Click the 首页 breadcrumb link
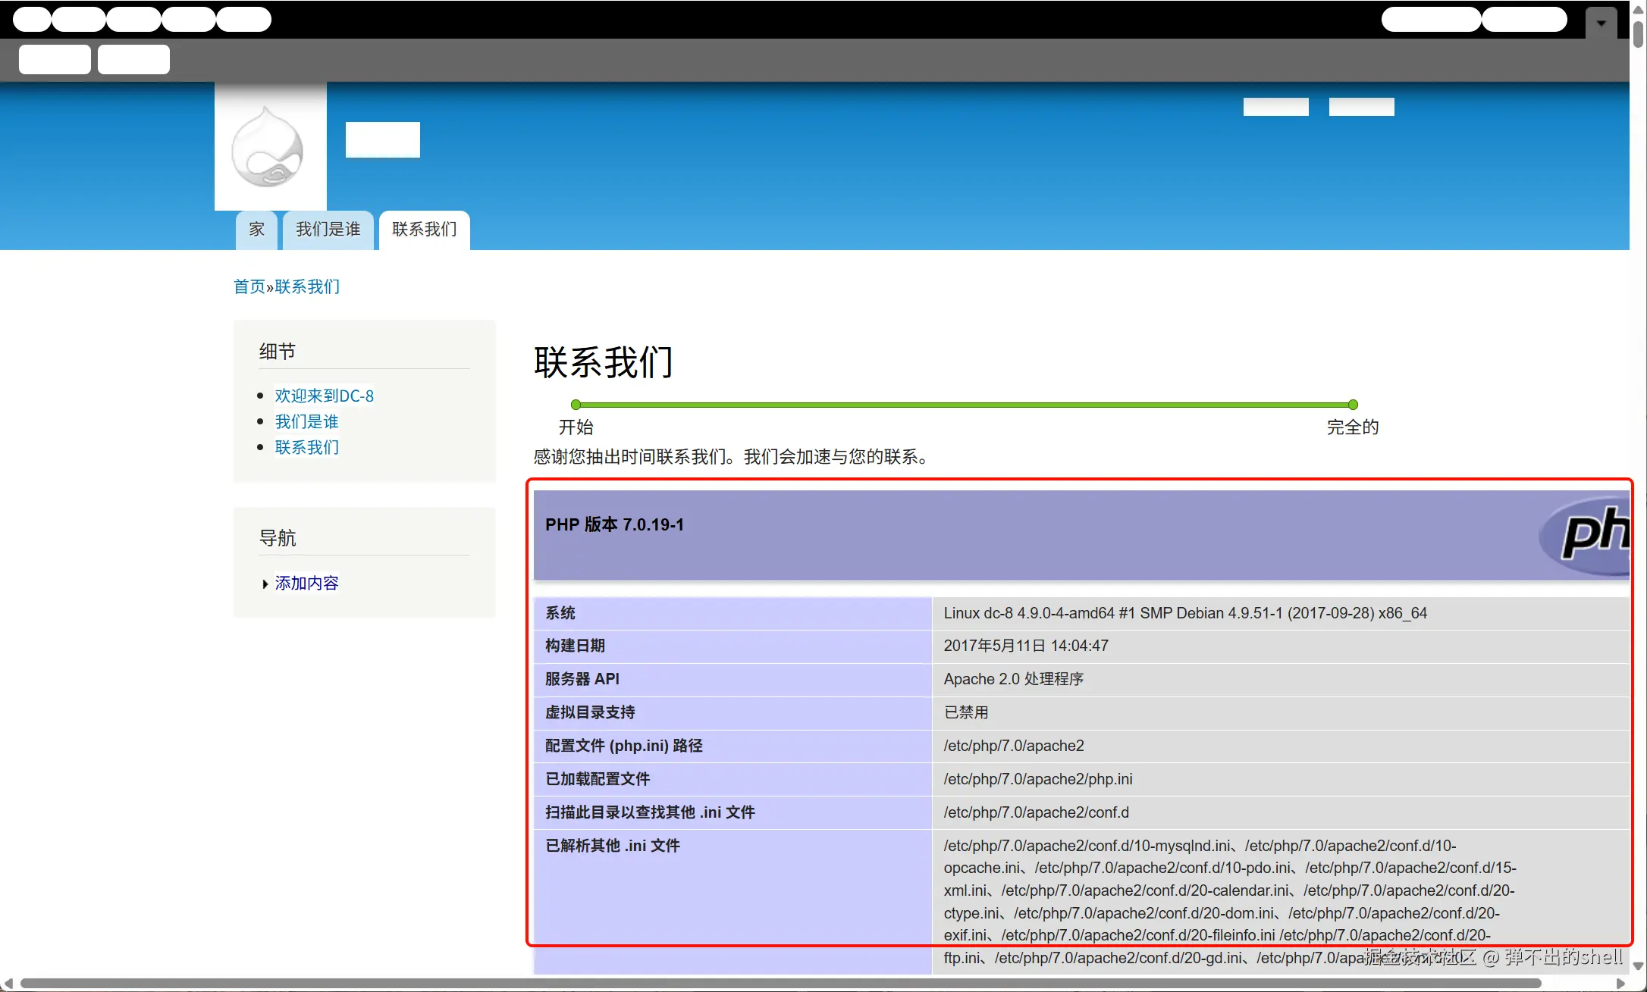1647x992 pixels. click(x=249, y=286)
